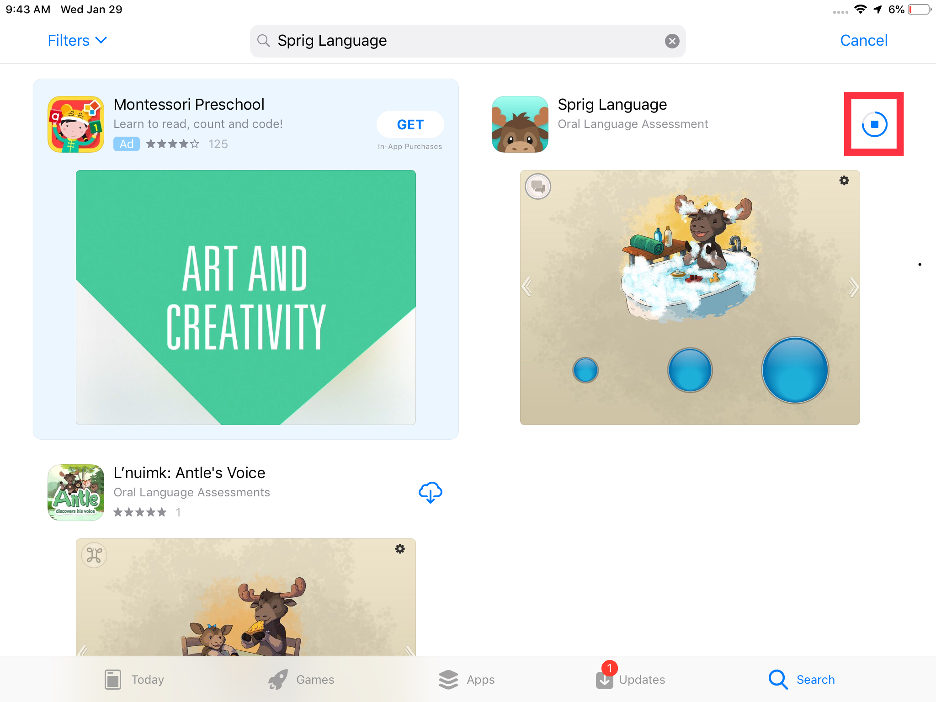Image resolution: width=936 pixels, height=702 pixels.
Task: Tap the Cancel search link
Action: tap(863, 40)
